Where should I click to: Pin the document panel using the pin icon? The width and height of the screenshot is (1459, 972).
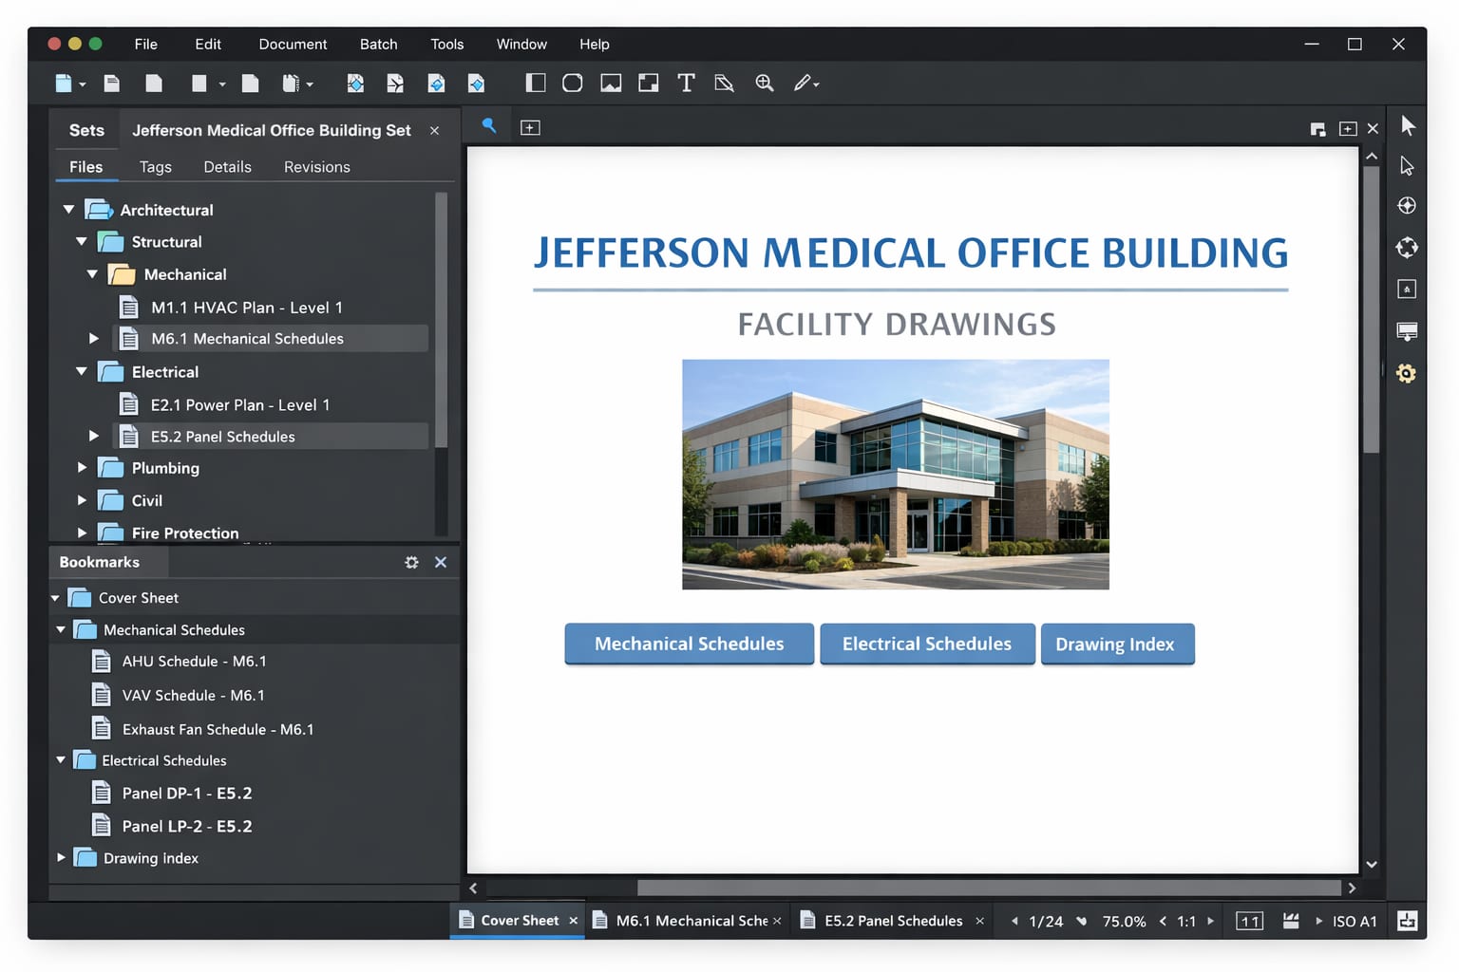coord(1317,126)
